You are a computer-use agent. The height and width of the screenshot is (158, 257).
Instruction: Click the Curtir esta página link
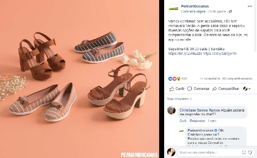[x=193, y=12]
